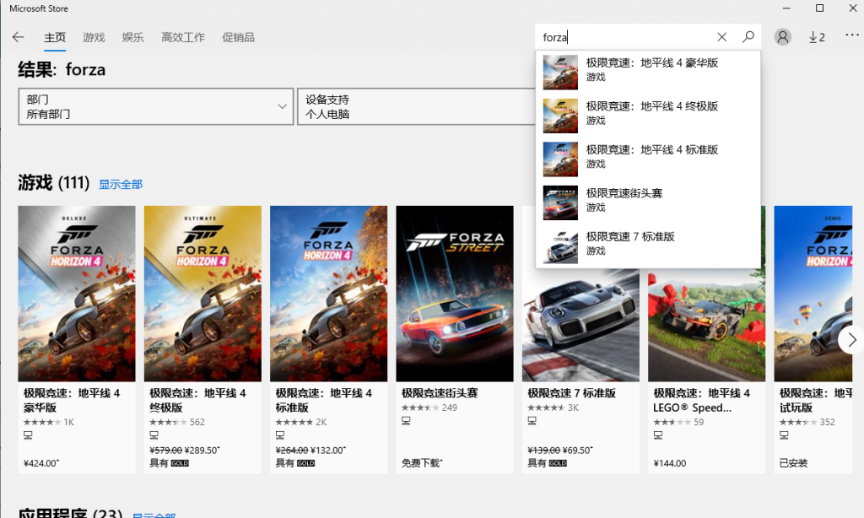The image size is (864, 518).
Task: Open the downloads queue showing 2
Action: pyautogui.click(x=817, y=37)
